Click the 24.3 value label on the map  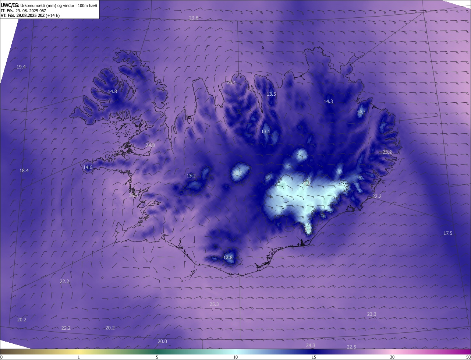[x=311, y=345]
